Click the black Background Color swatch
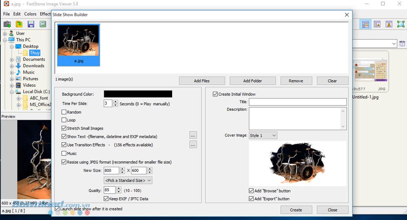This screenshot has height=220, width=407. pos(138,94)
